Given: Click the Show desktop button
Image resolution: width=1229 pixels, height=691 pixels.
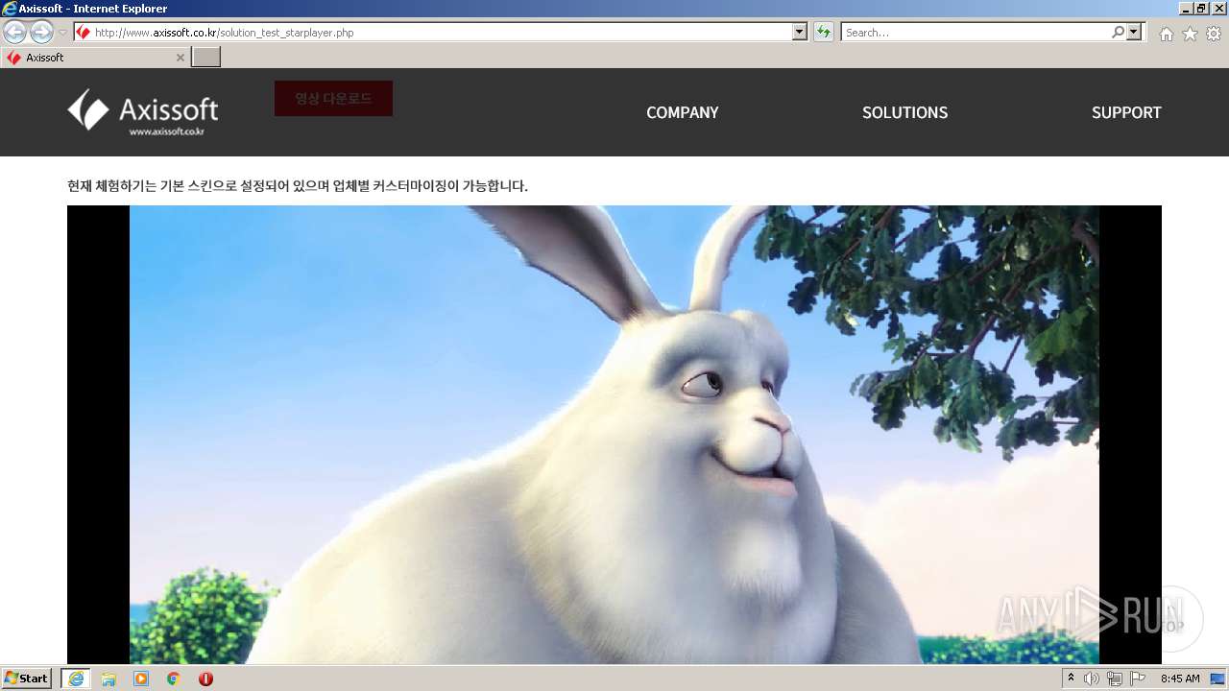Looking at the screenshot, I should click(1217, 679).
